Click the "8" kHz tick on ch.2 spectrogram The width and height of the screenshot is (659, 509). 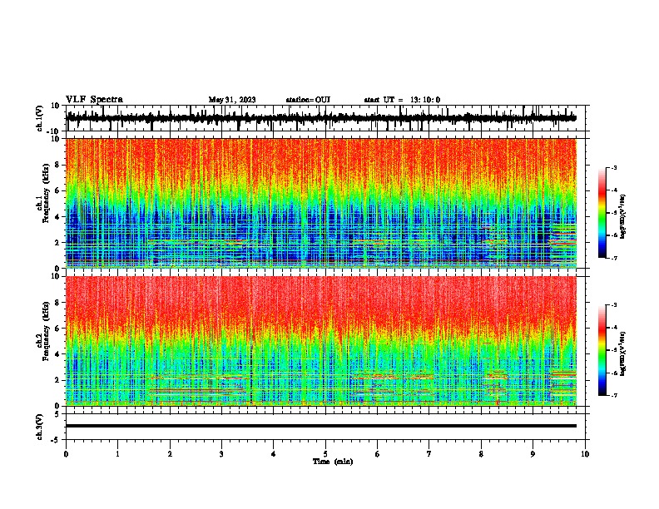tap(57, 303)
